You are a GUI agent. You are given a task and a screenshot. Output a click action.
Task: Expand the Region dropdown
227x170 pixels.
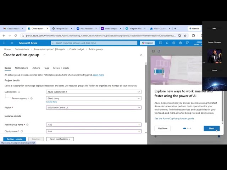point(94,108)
